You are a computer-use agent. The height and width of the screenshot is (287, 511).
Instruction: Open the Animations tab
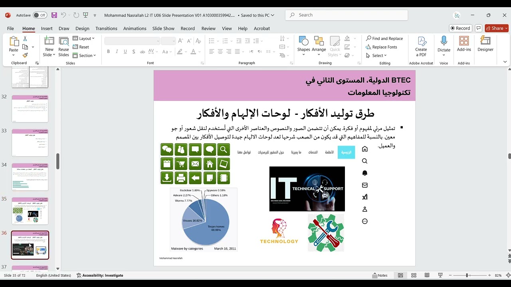135,28
